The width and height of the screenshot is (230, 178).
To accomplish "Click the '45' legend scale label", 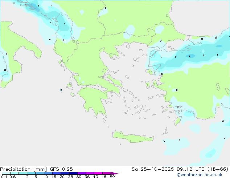I will coord(104,177).
